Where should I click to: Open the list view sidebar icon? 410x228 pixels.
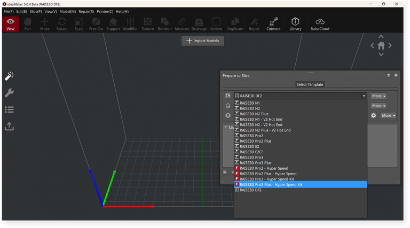9,109
